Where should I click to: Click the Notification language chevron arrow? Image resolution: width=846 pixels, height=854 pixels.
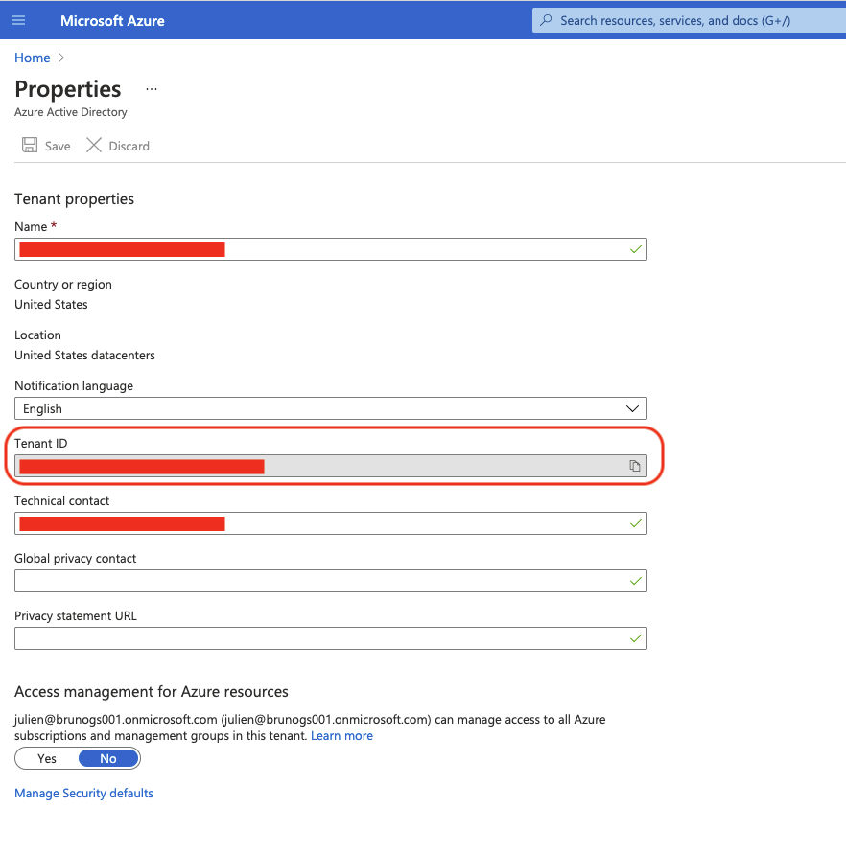coord(632,408)
